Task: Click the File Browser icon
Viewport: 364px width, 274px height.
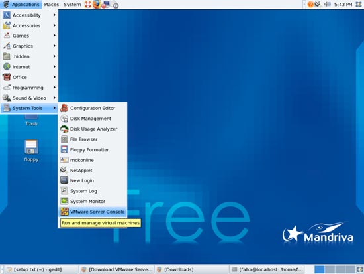Action: (x=64, y=139)
